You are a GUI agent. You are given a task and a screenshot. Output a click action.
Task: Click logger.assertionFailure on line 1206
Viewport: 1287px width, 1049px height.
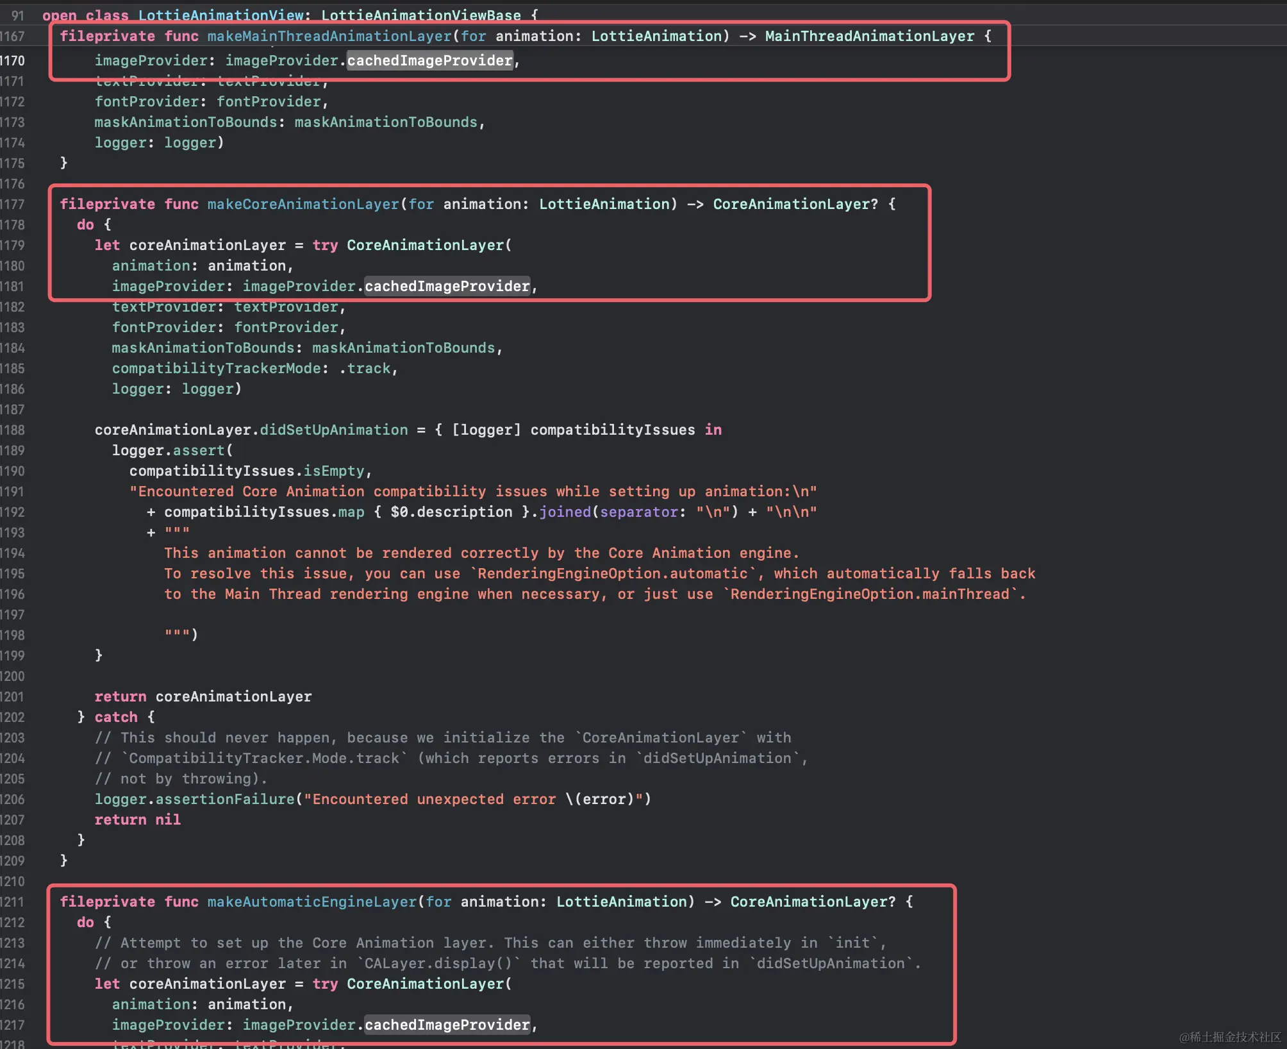[194, 800]
